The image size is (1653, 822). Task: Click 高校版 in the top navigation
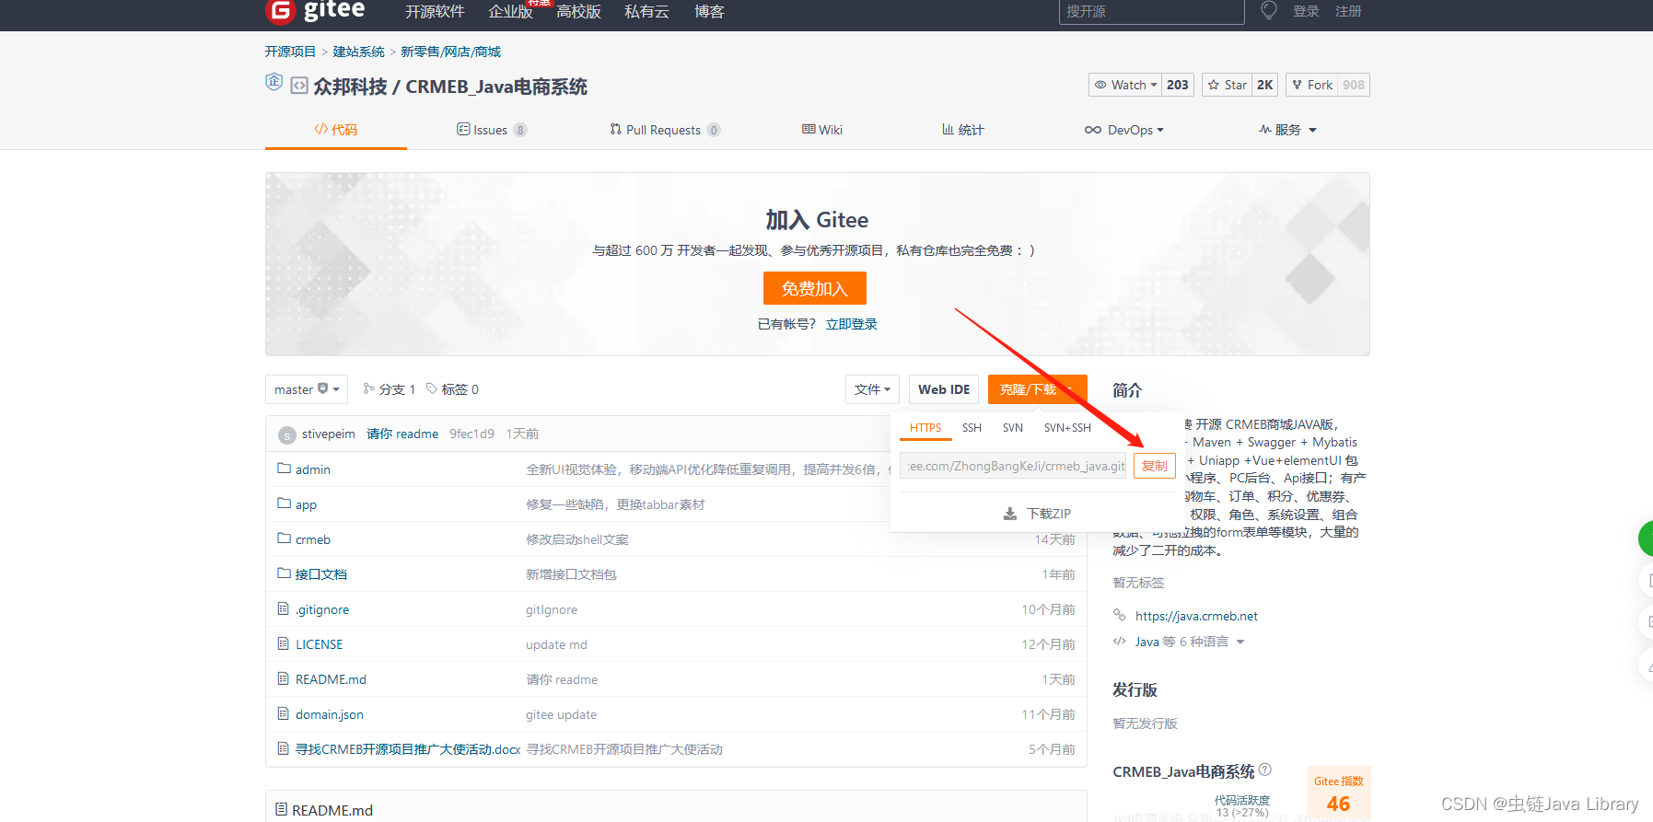(x=578, y=11)
